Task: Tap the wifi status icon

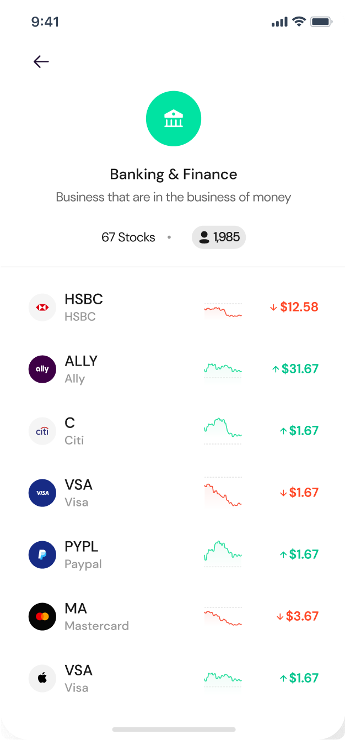Action: [299, 22]
